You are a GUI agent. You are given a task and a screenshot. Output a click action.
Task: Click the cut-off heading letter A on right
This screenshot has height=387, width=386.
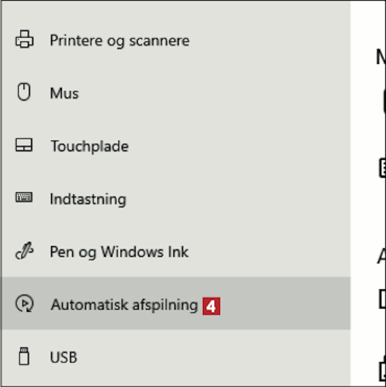381,256
